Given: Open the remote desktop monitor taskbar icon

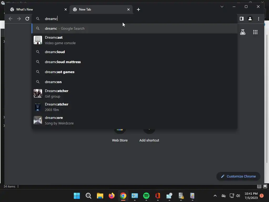Looking at the screenshot, I should (135, 196).
